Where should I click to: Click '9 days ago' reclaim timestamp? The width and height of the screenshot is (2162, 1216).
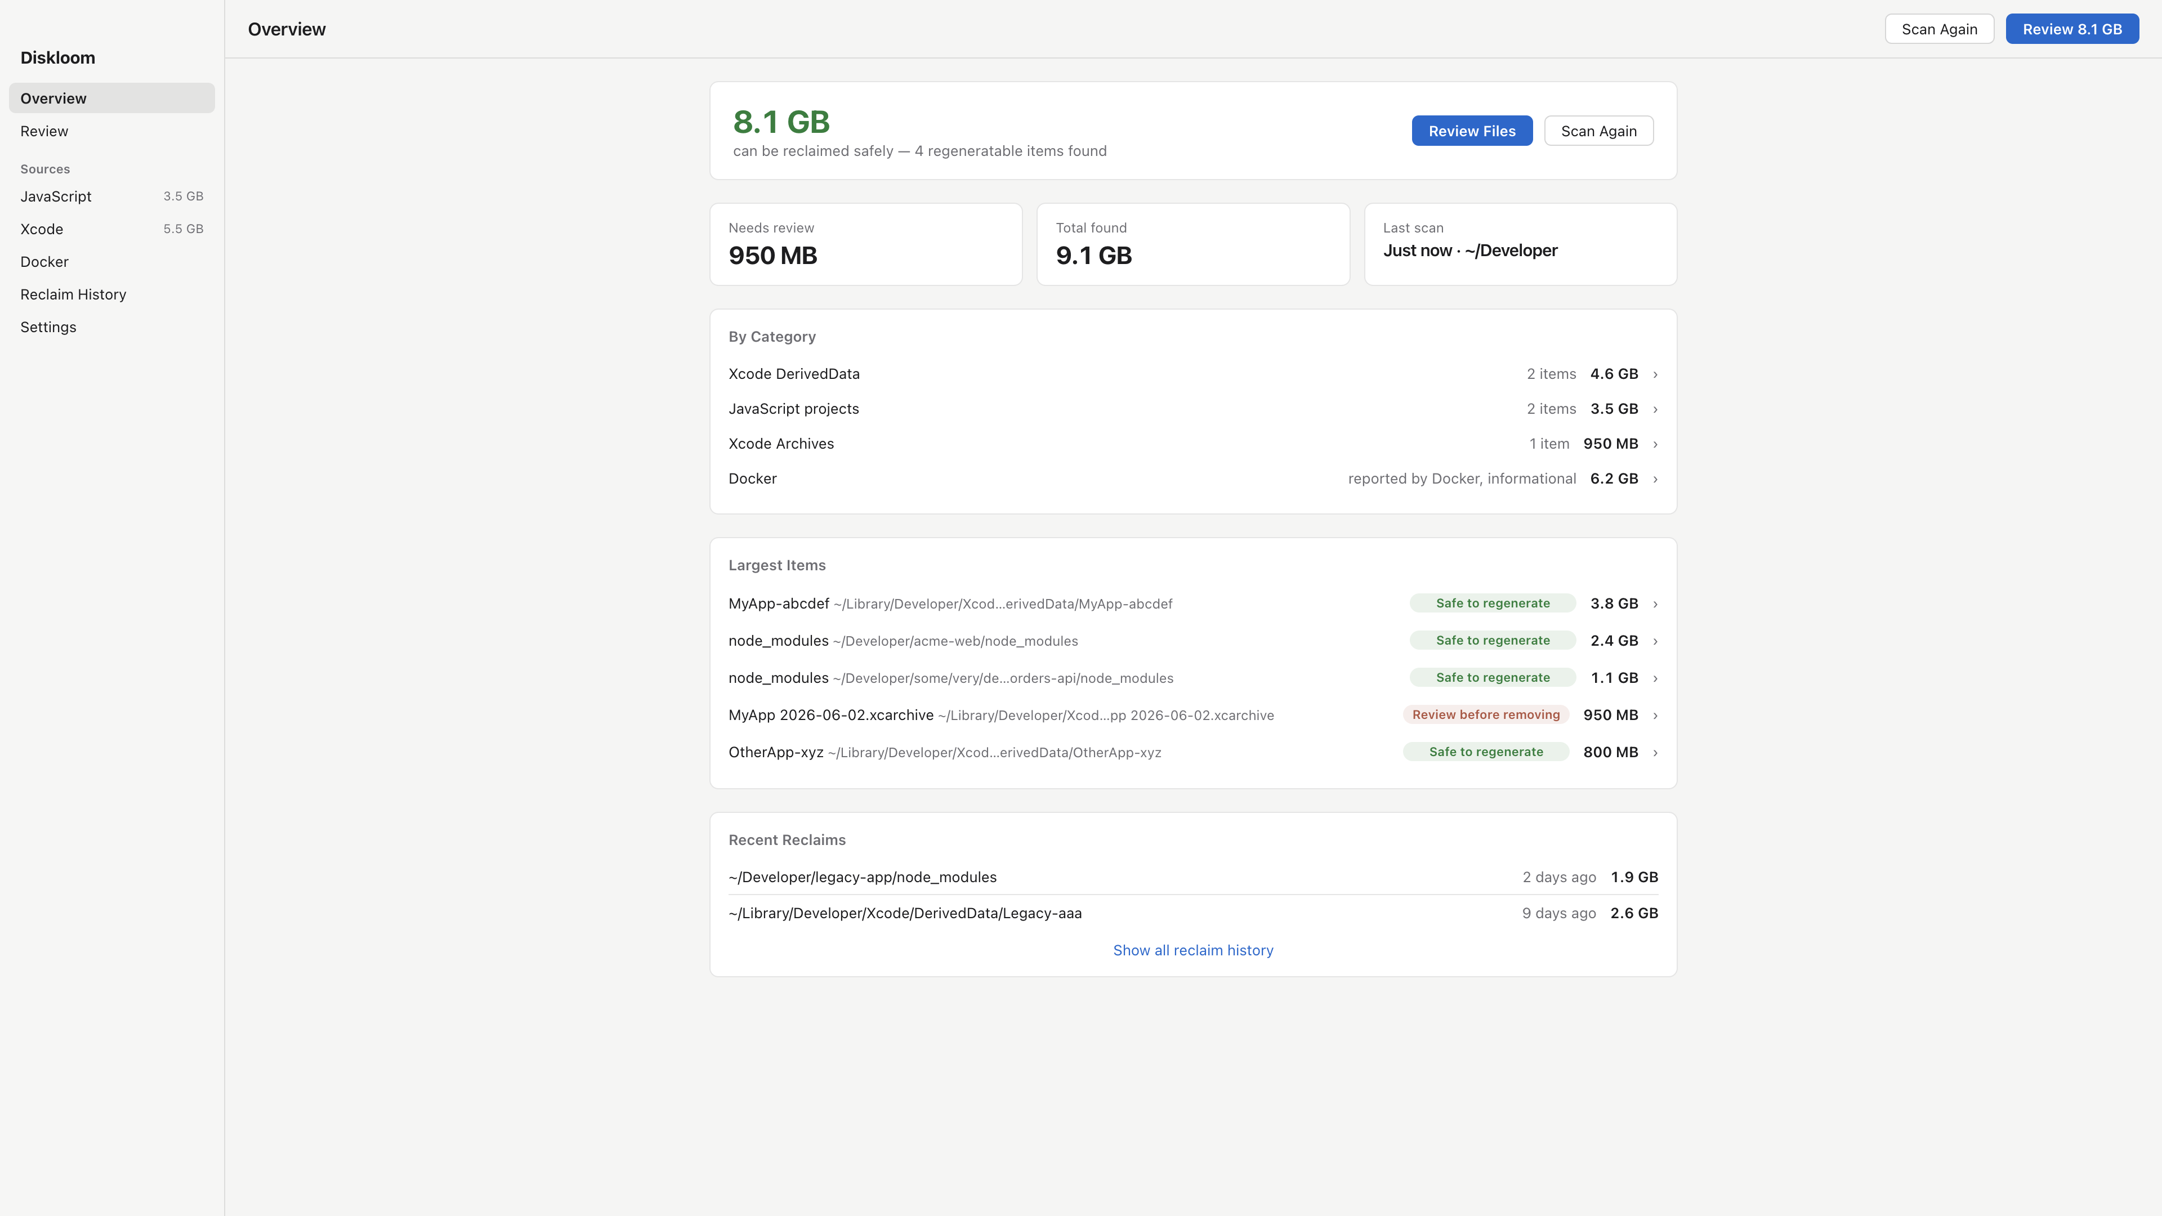point(1558,913)
